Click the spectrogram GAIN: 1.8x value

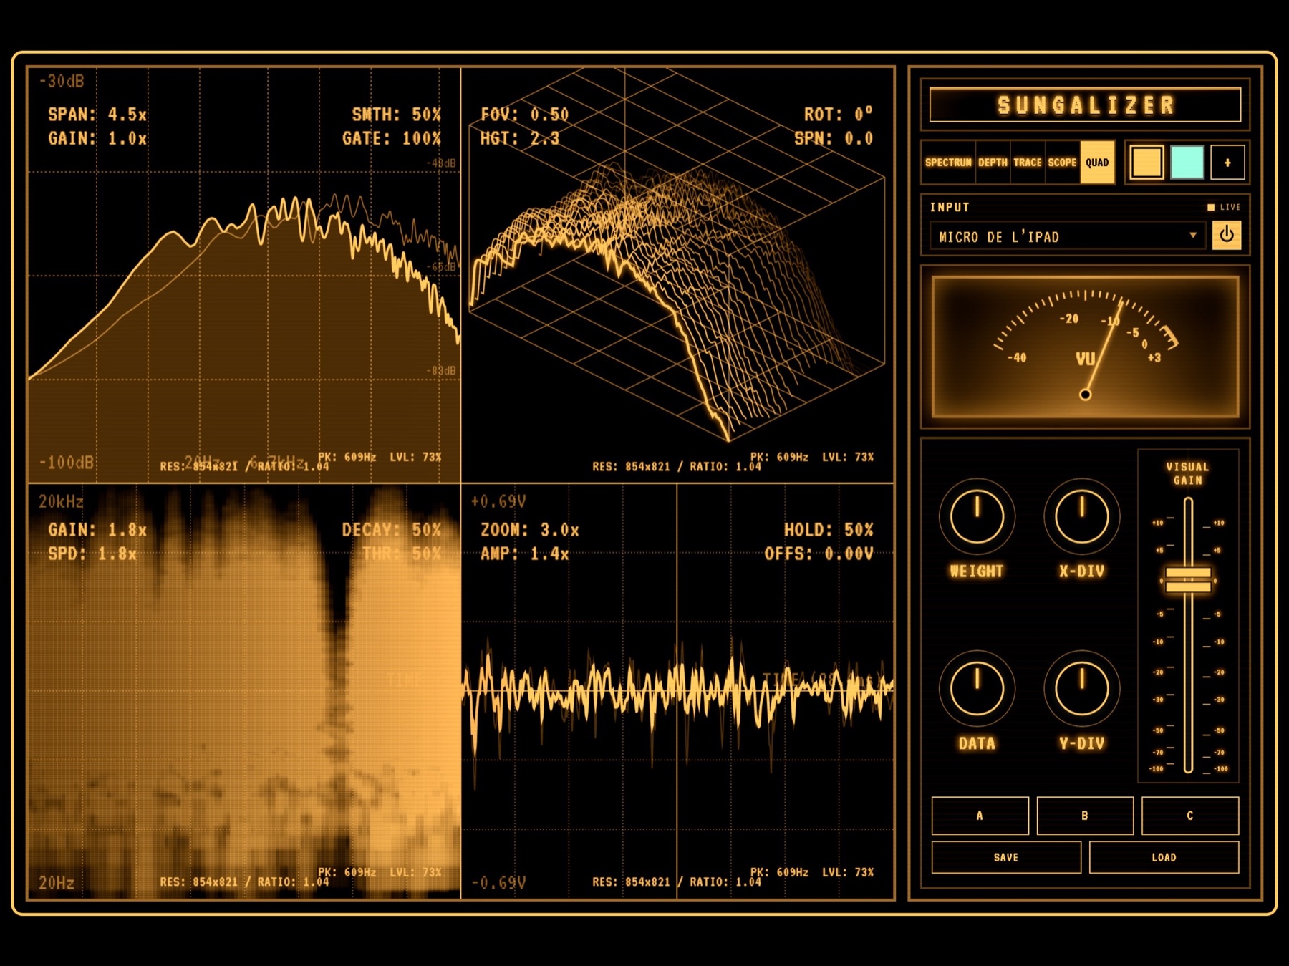point(97,530)
